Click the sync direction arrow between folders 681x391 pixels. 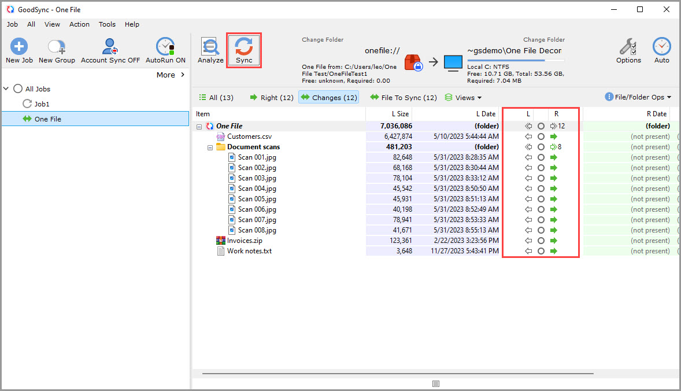coord(434,62)
